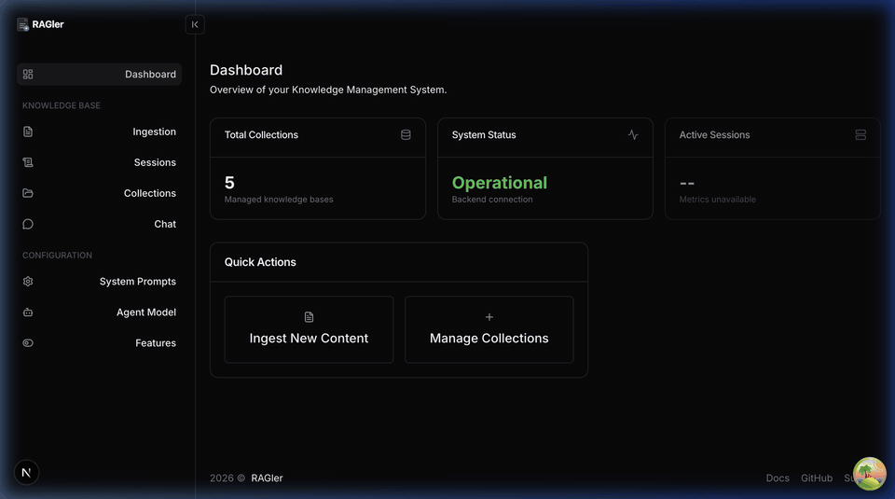The width and height of the screenshot is (895, 499).
Task: Click the Dashboard page heading
Action: [x=246, y=70]
